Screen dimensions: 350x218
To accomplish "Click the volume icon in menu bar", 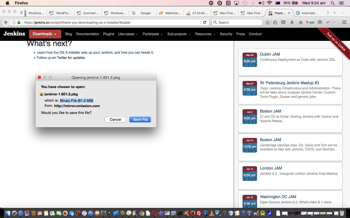I will click(261, 3).
